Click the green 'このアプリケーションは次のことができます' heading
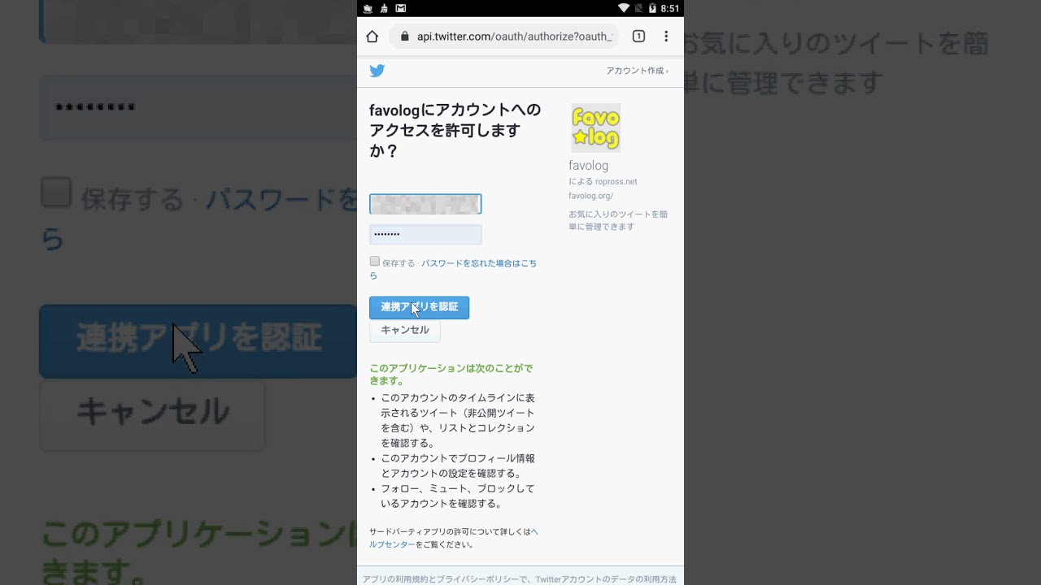 pyautogui.click(x=451, y=375)
